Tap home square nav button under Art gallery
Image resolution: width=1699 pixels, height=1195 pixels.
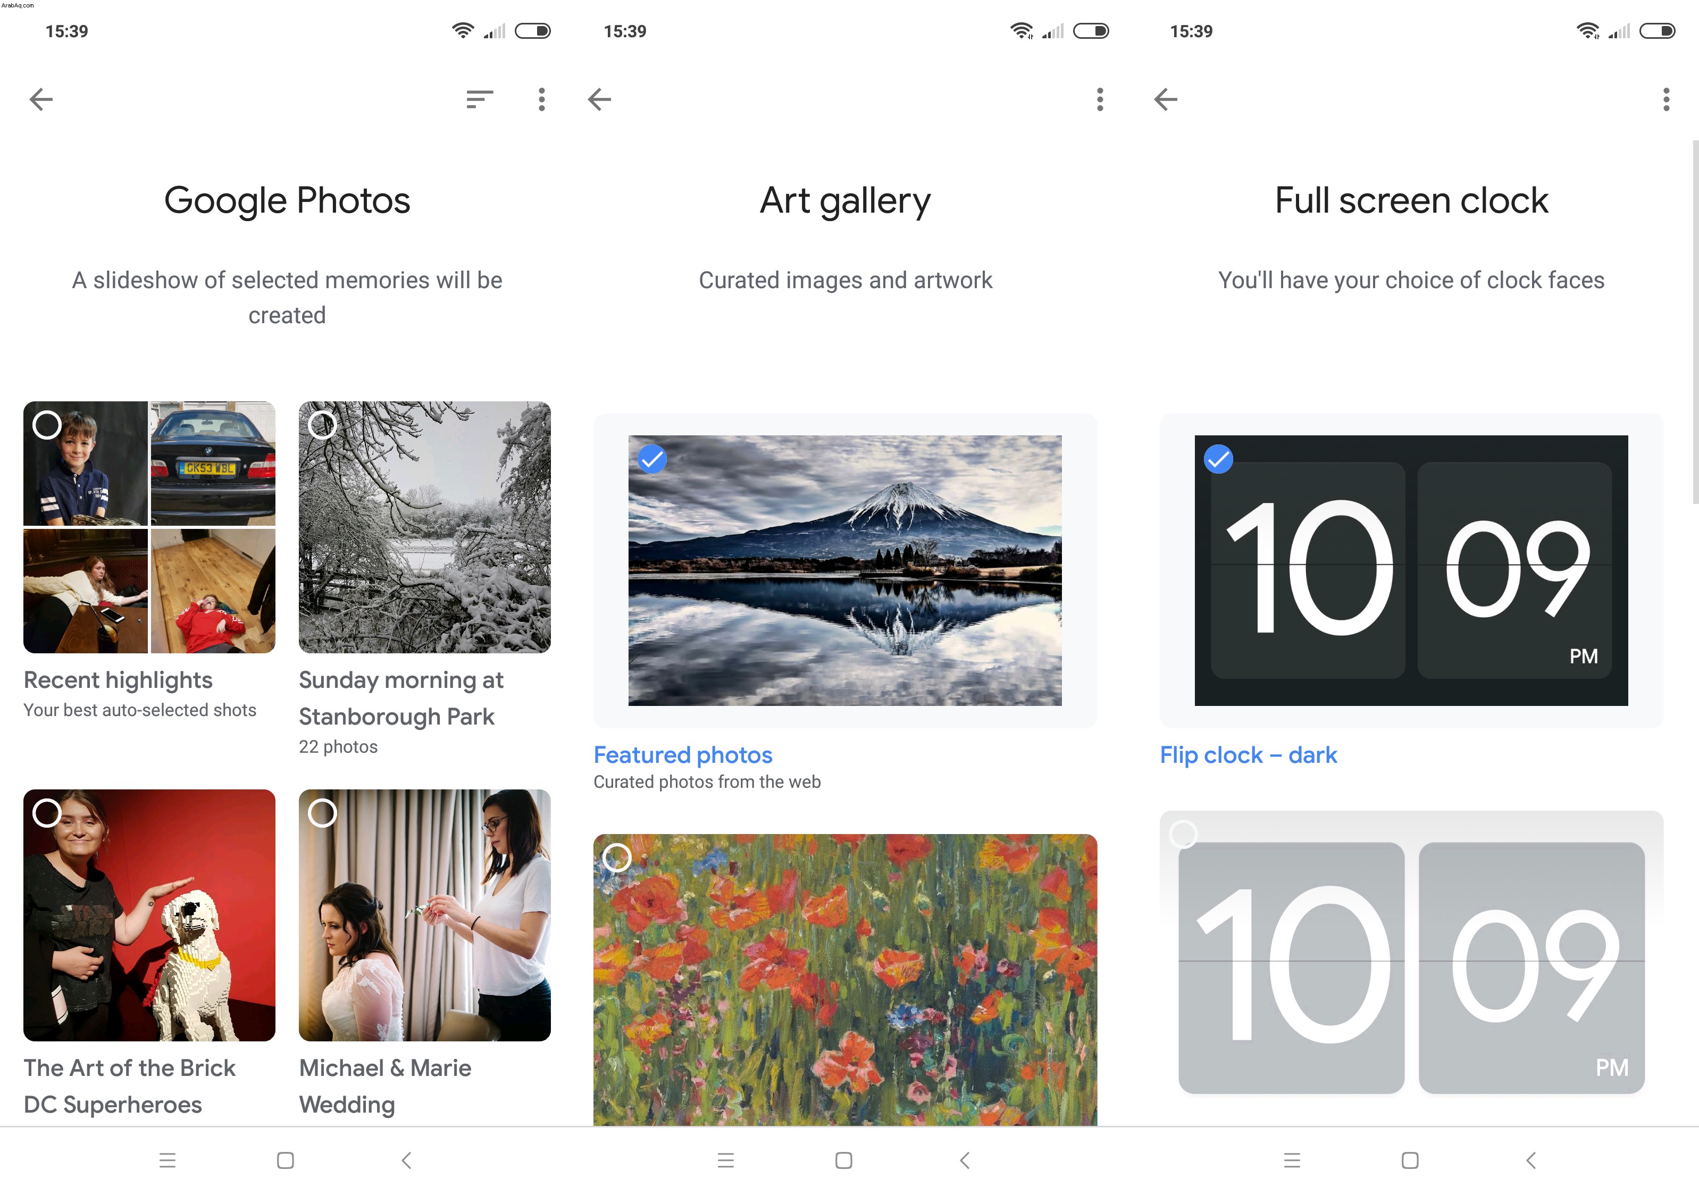click(x=843, y=1159)
